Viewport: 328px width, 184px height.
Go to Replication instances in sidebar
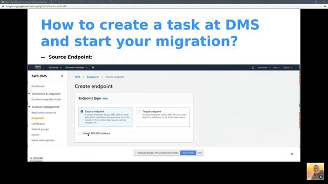(x=44, y=112)
